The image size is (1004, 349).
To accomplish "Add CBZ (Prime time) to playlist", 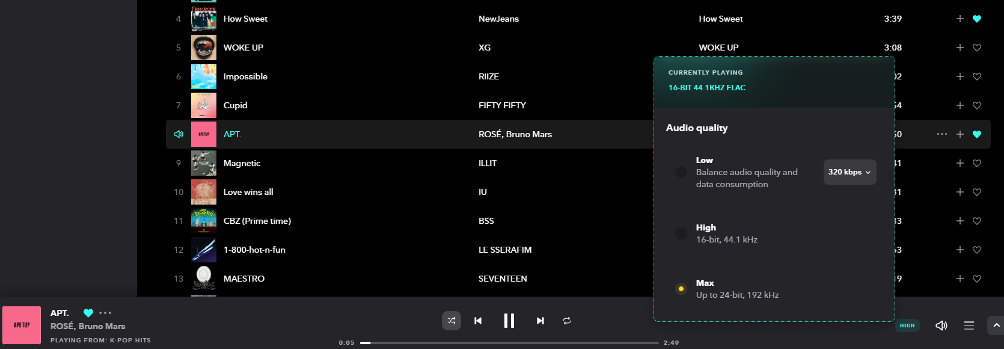I will click(960, 221).
